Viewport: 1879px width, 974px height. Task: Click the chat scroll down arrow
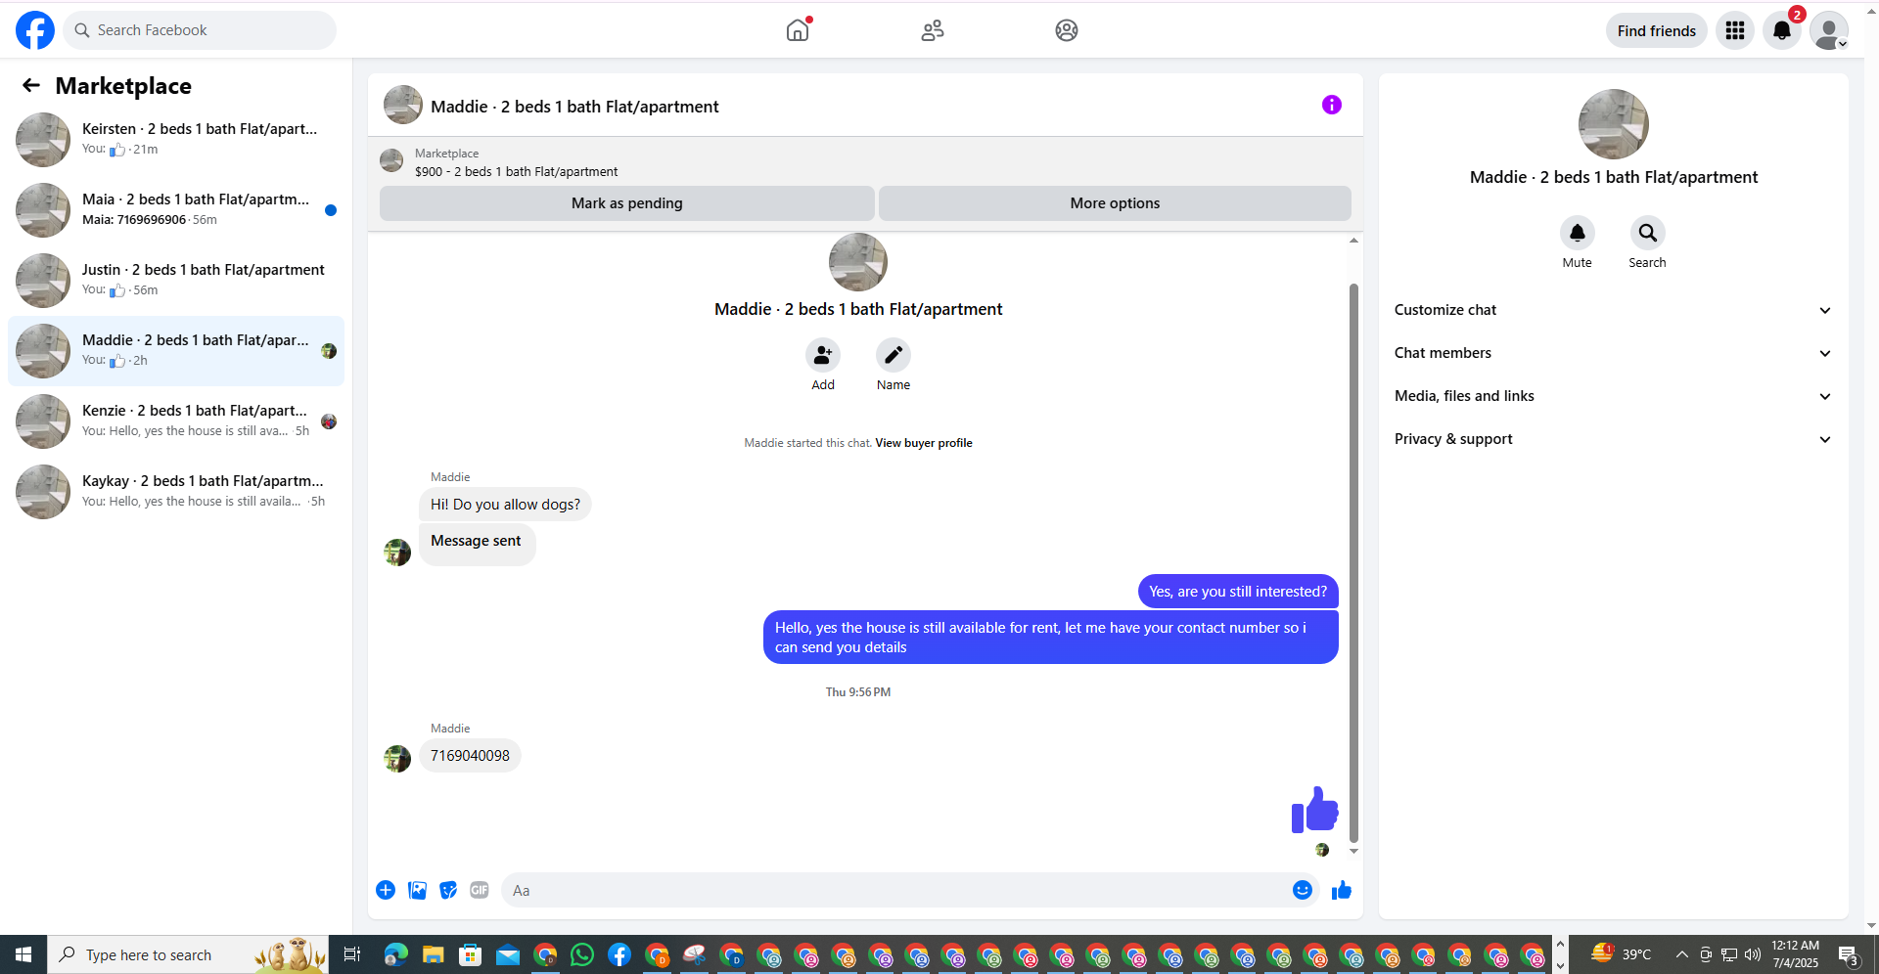[x=1354, y=851]
